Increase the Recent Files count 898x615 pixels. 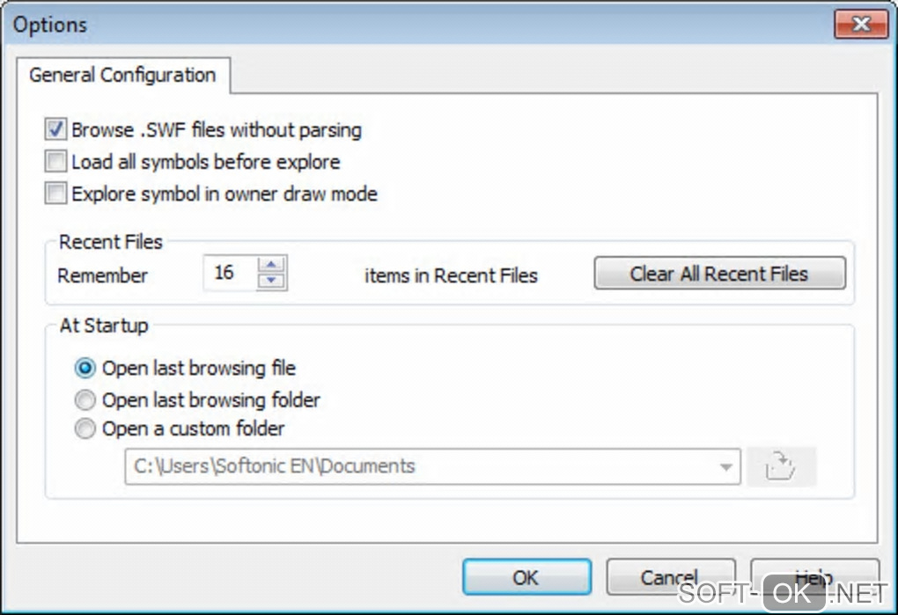pyautogui.click(x=273, y=265)
